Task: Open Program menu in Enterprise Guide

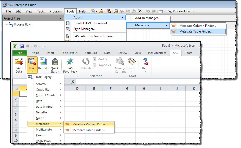Action: tap(55, 11)
